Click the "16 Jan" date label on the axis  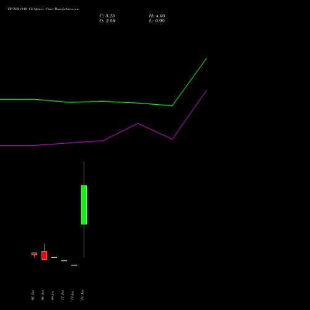click(x=82, y=295)
